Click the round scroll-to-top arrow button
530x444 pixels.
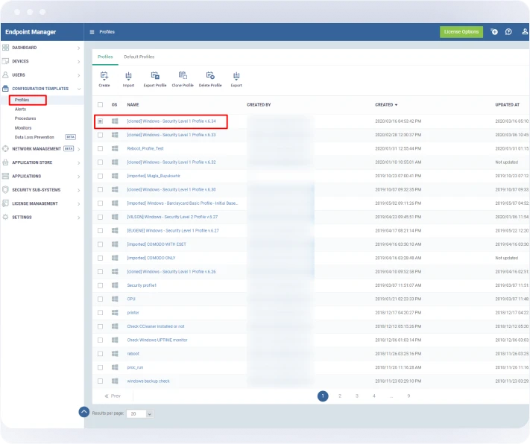[x=84, y=411]
